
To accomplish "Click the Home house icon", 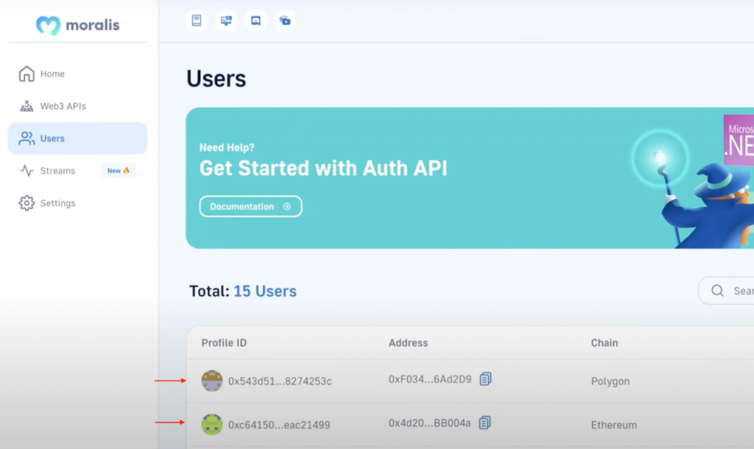I will click(27, 74).
